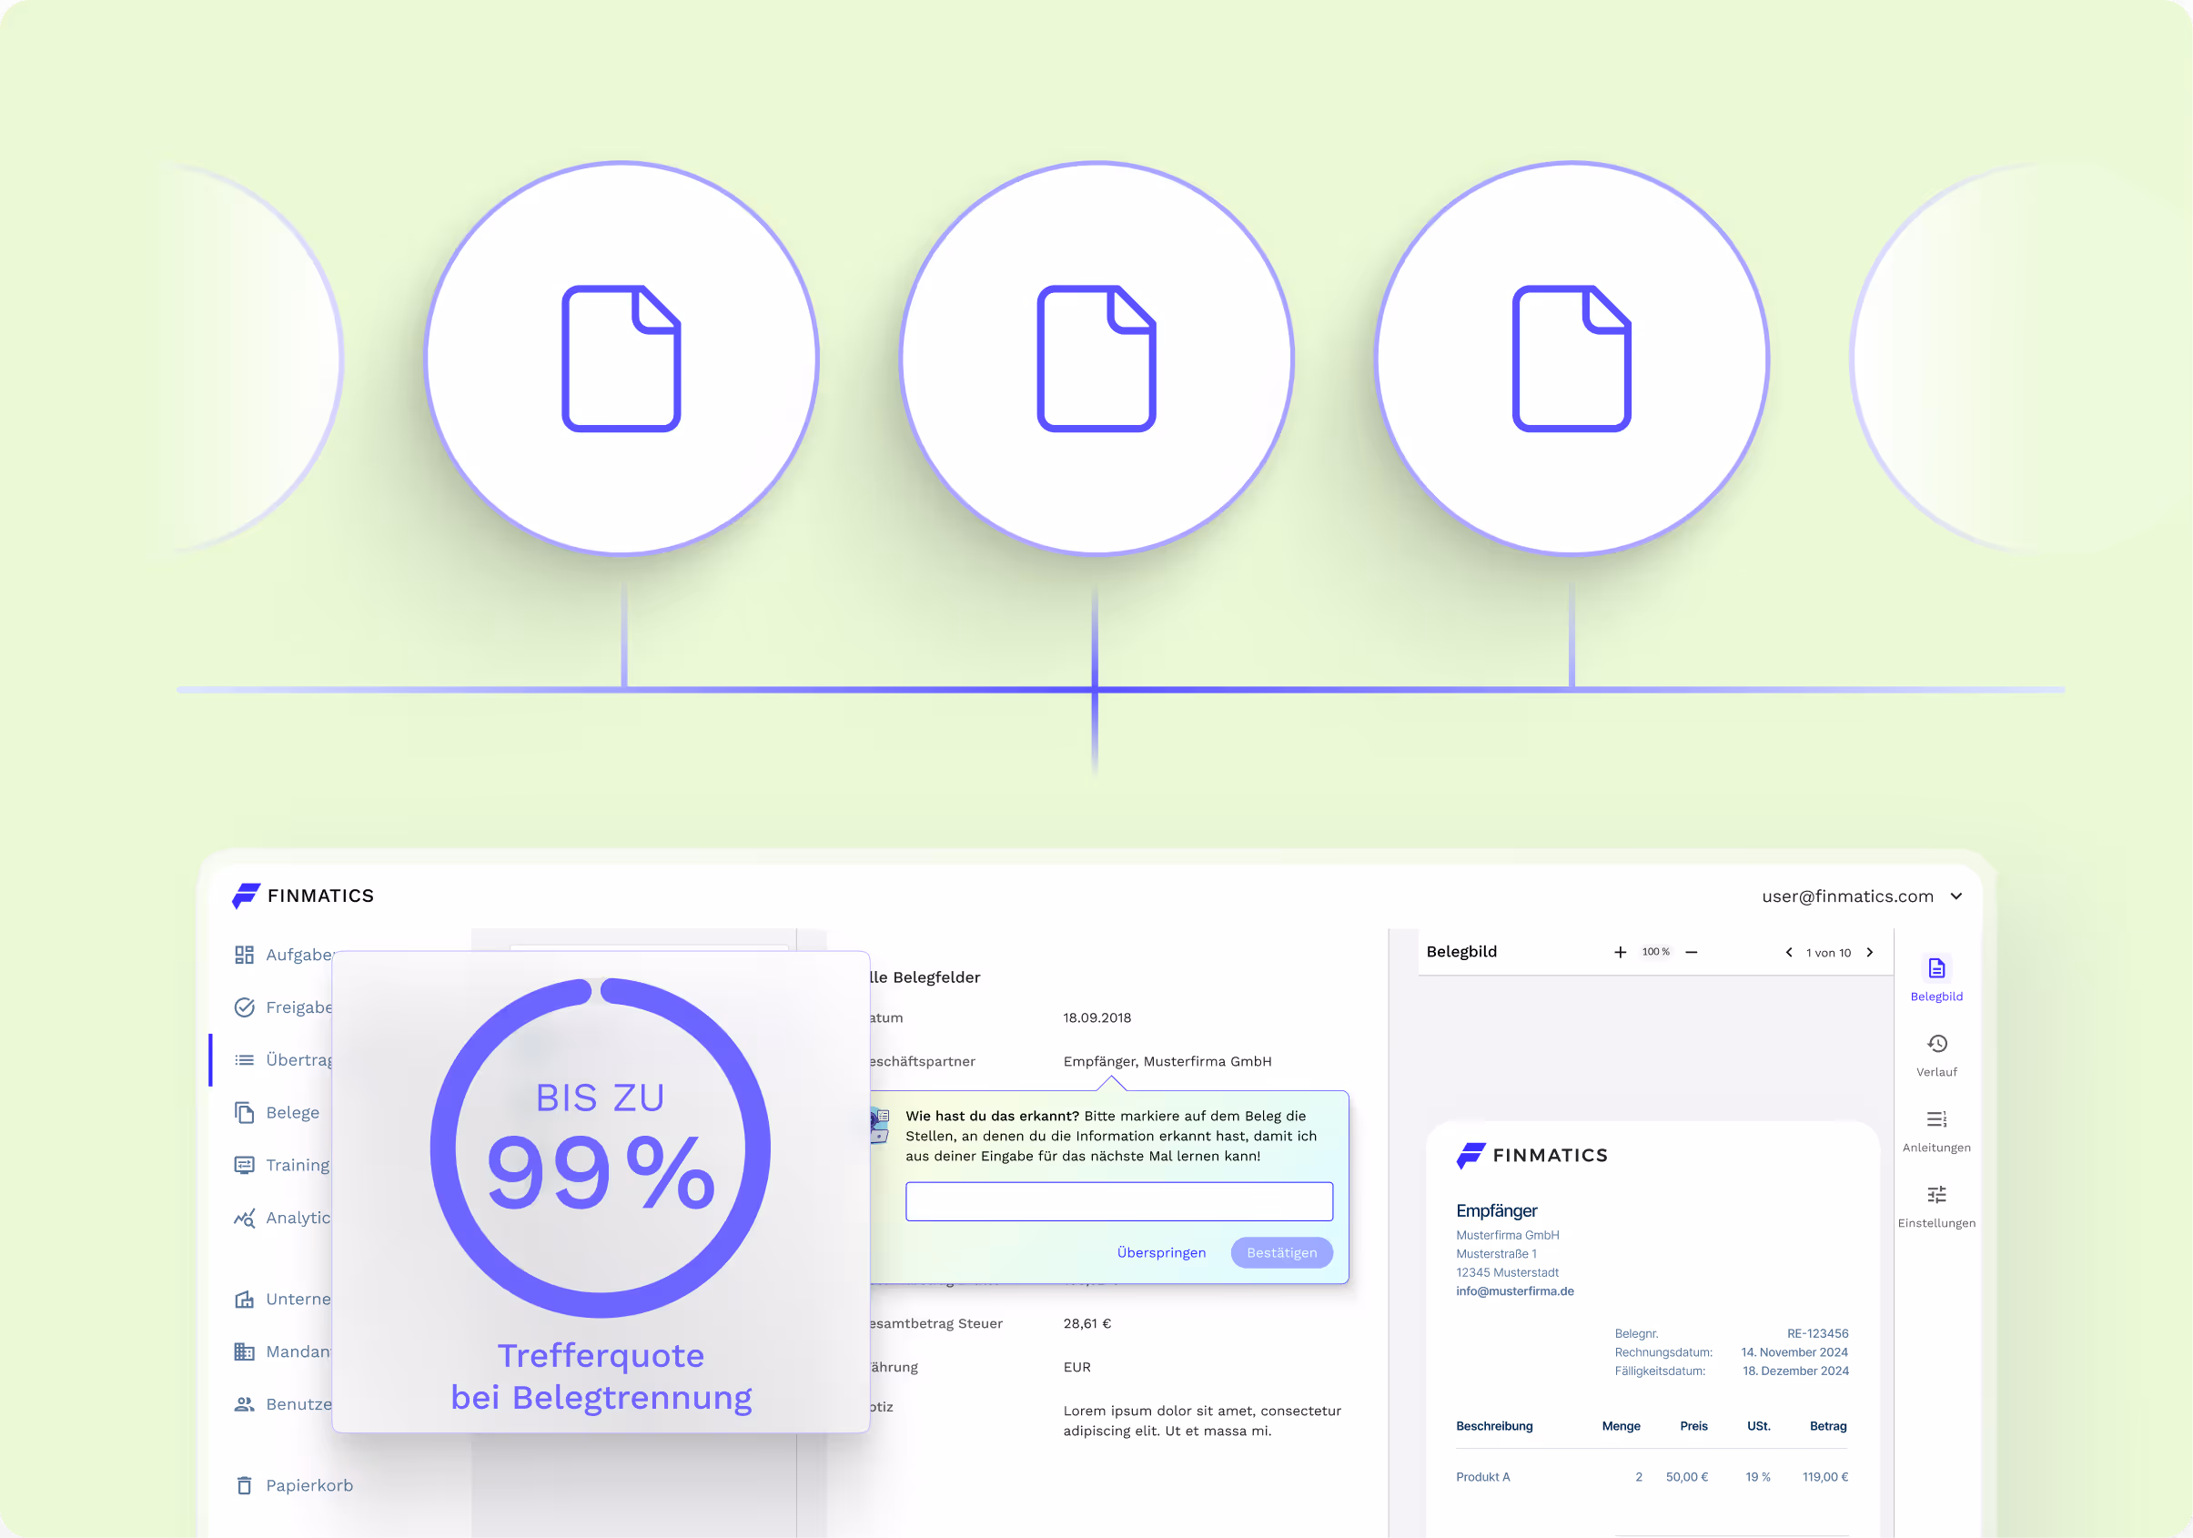Open the Verlauf history icon
The width and height of the screenshot is (2193, 1538).
1936,1043
